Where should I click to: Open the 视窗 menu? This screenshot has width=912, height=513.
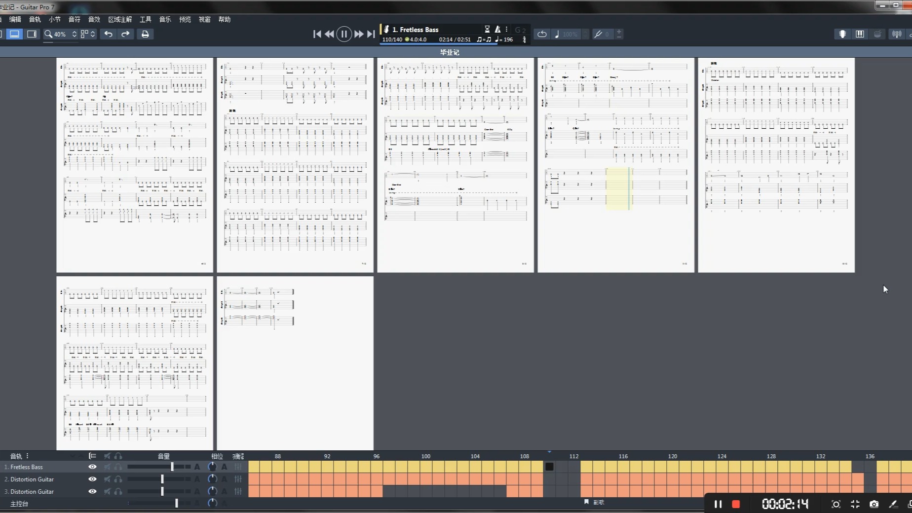(x=205, y=19)
